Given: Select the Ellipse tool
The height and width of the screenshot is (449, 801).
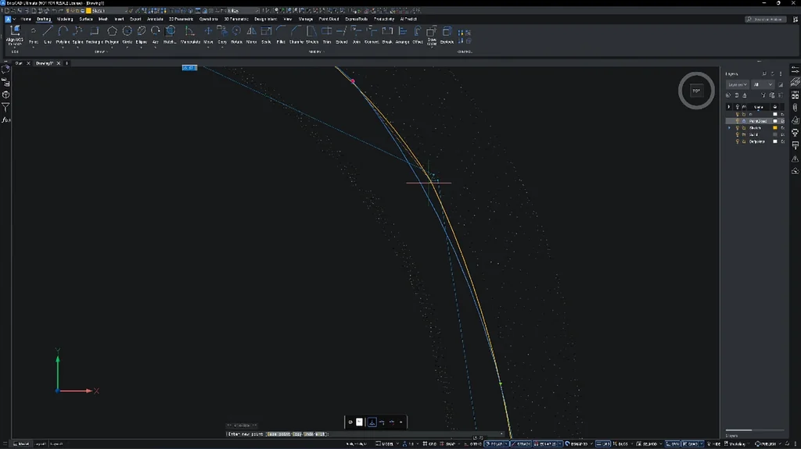Looking at the screenshot, I should 142,34.
